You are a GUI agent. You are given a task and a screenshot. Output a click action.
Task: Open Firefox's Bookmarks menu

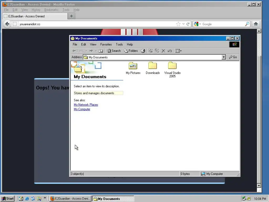point(51,10)
